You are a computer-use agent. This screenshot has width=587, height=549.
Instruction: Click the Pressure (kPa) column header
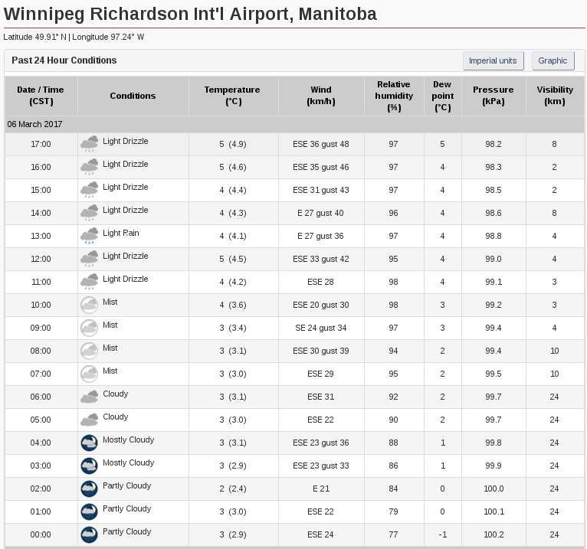pyautogui.click(x=494, y=96)
